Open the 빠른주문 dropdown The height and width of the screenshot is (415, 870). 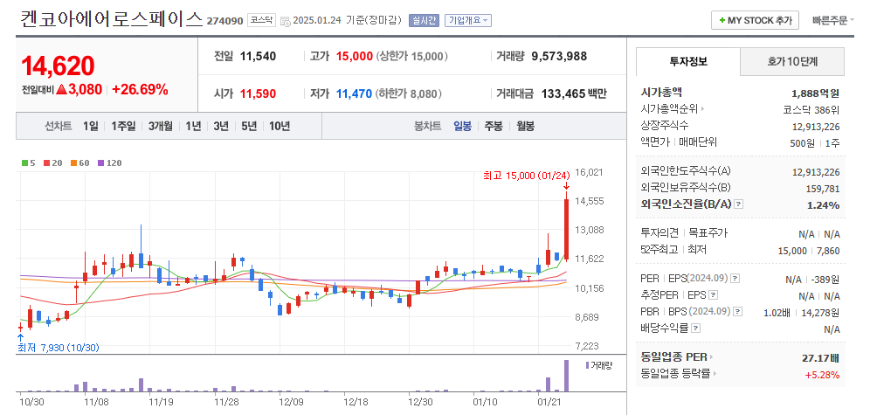832,20
